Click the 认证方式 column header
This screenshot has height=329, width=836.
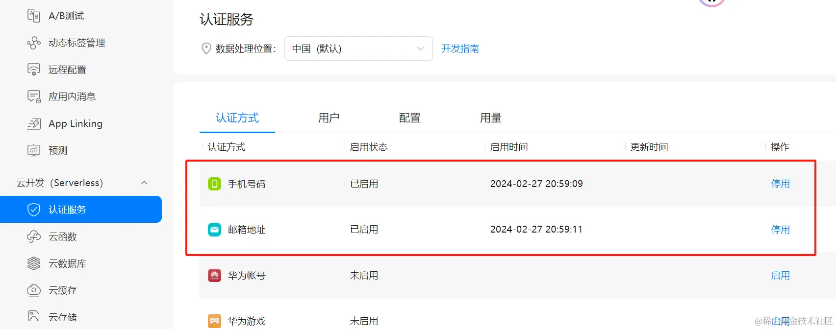pos(227,147)
